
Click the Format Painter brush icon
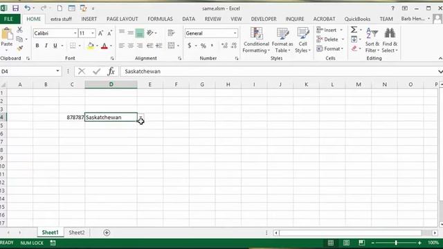20,48
